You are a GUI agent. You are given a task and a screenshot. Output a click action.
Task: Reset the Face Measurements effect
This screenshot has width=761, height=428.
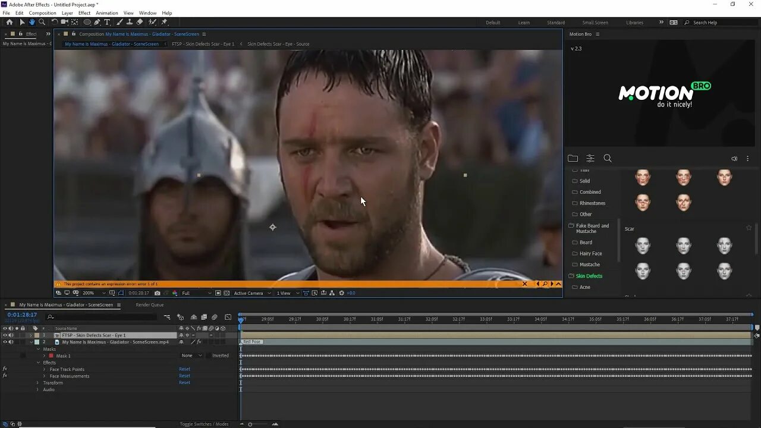(x=185, y=376)
